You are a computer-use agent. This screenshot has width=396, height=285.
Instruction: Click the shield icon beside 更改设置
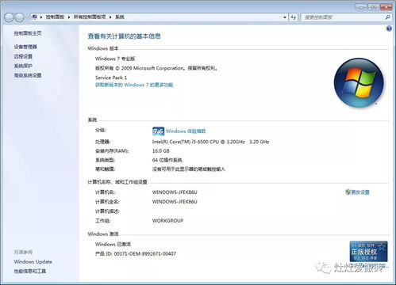click(x=348, y=192)
